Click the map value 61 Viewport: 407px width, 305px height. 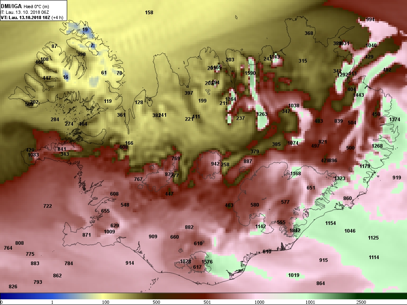pyautogui.click(x=104, y=73)
